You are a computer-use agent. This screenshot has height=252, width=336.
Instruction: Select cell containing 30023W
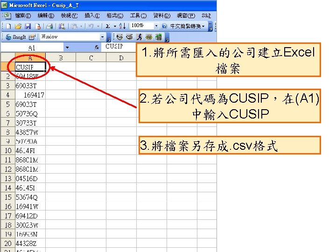point(30,225)
